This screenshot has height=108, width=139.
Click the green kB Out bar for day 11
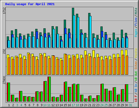(x=50, y=89)
